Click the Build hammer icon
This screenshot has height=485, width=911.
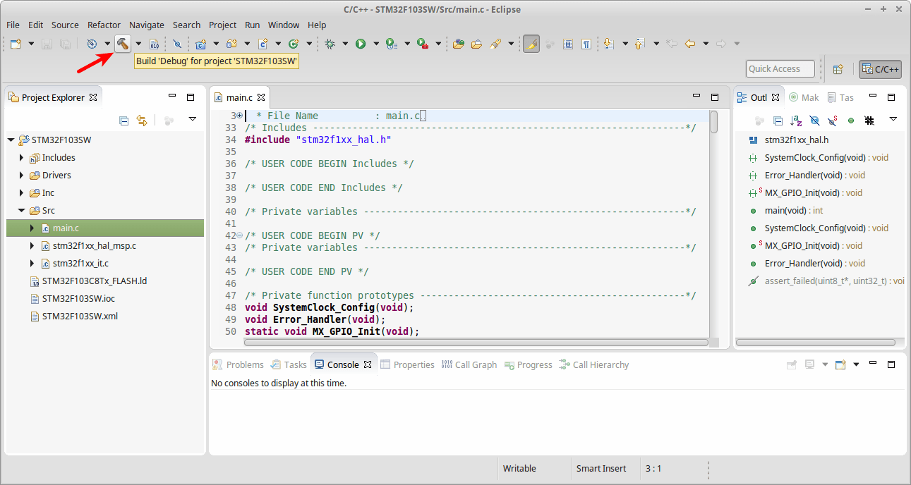(123, 44)
